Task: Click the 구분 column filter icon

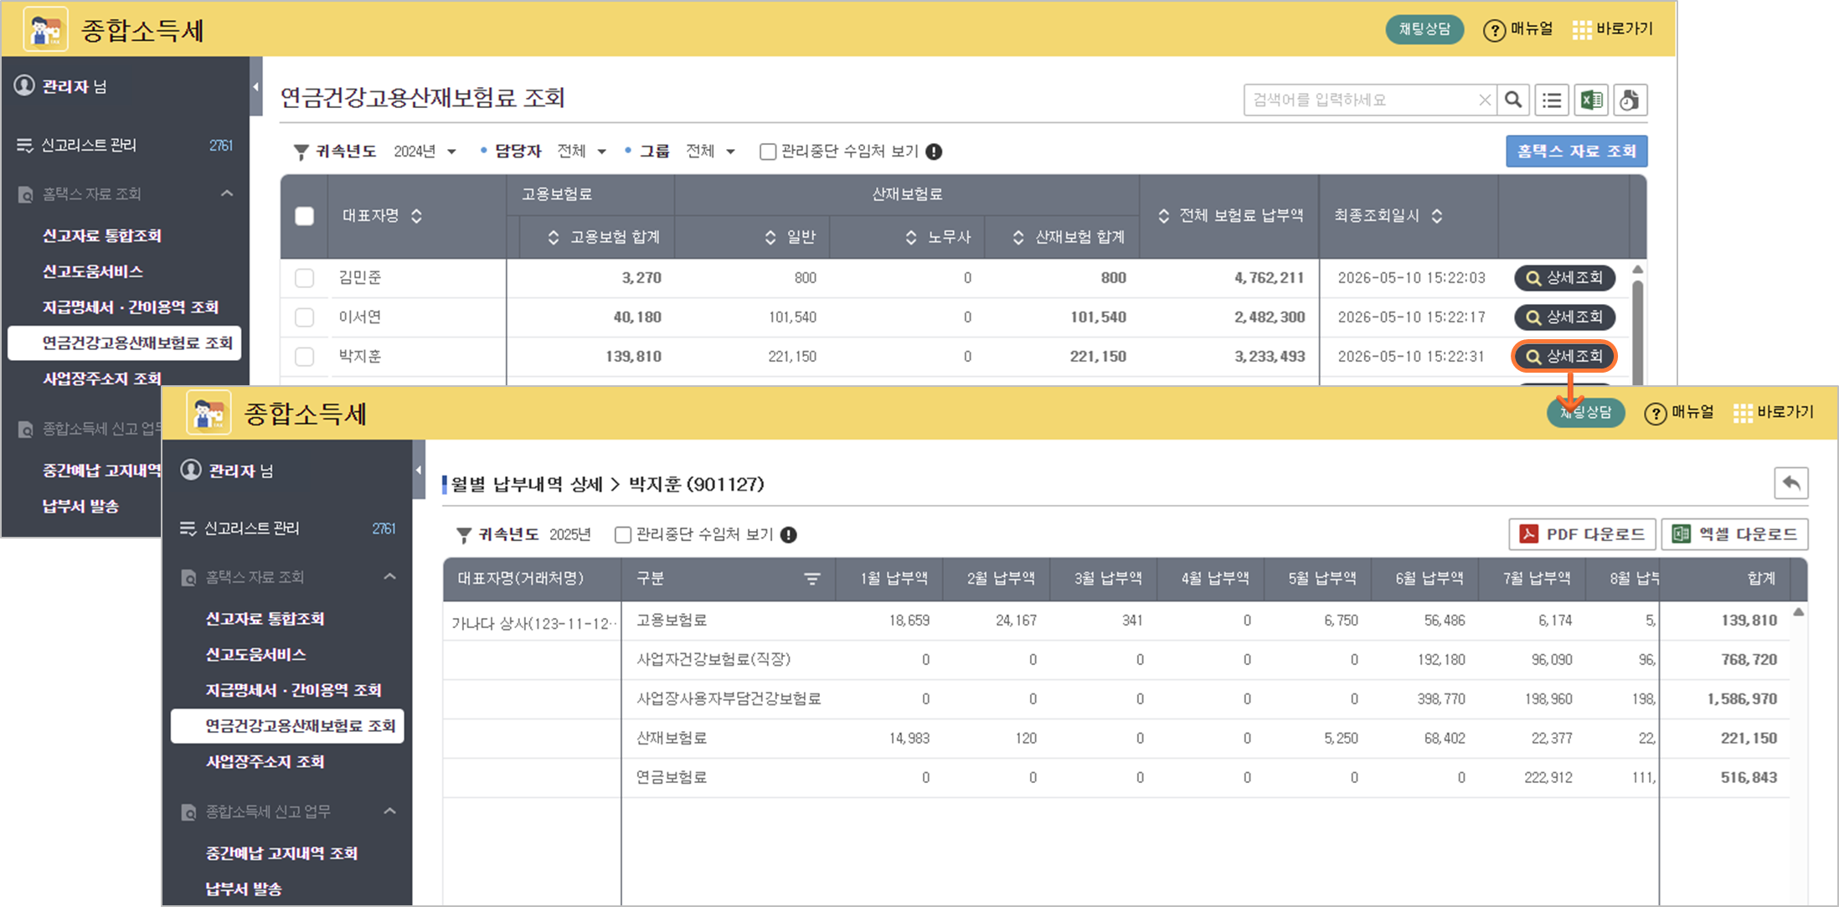Action: tap(811, 579)
